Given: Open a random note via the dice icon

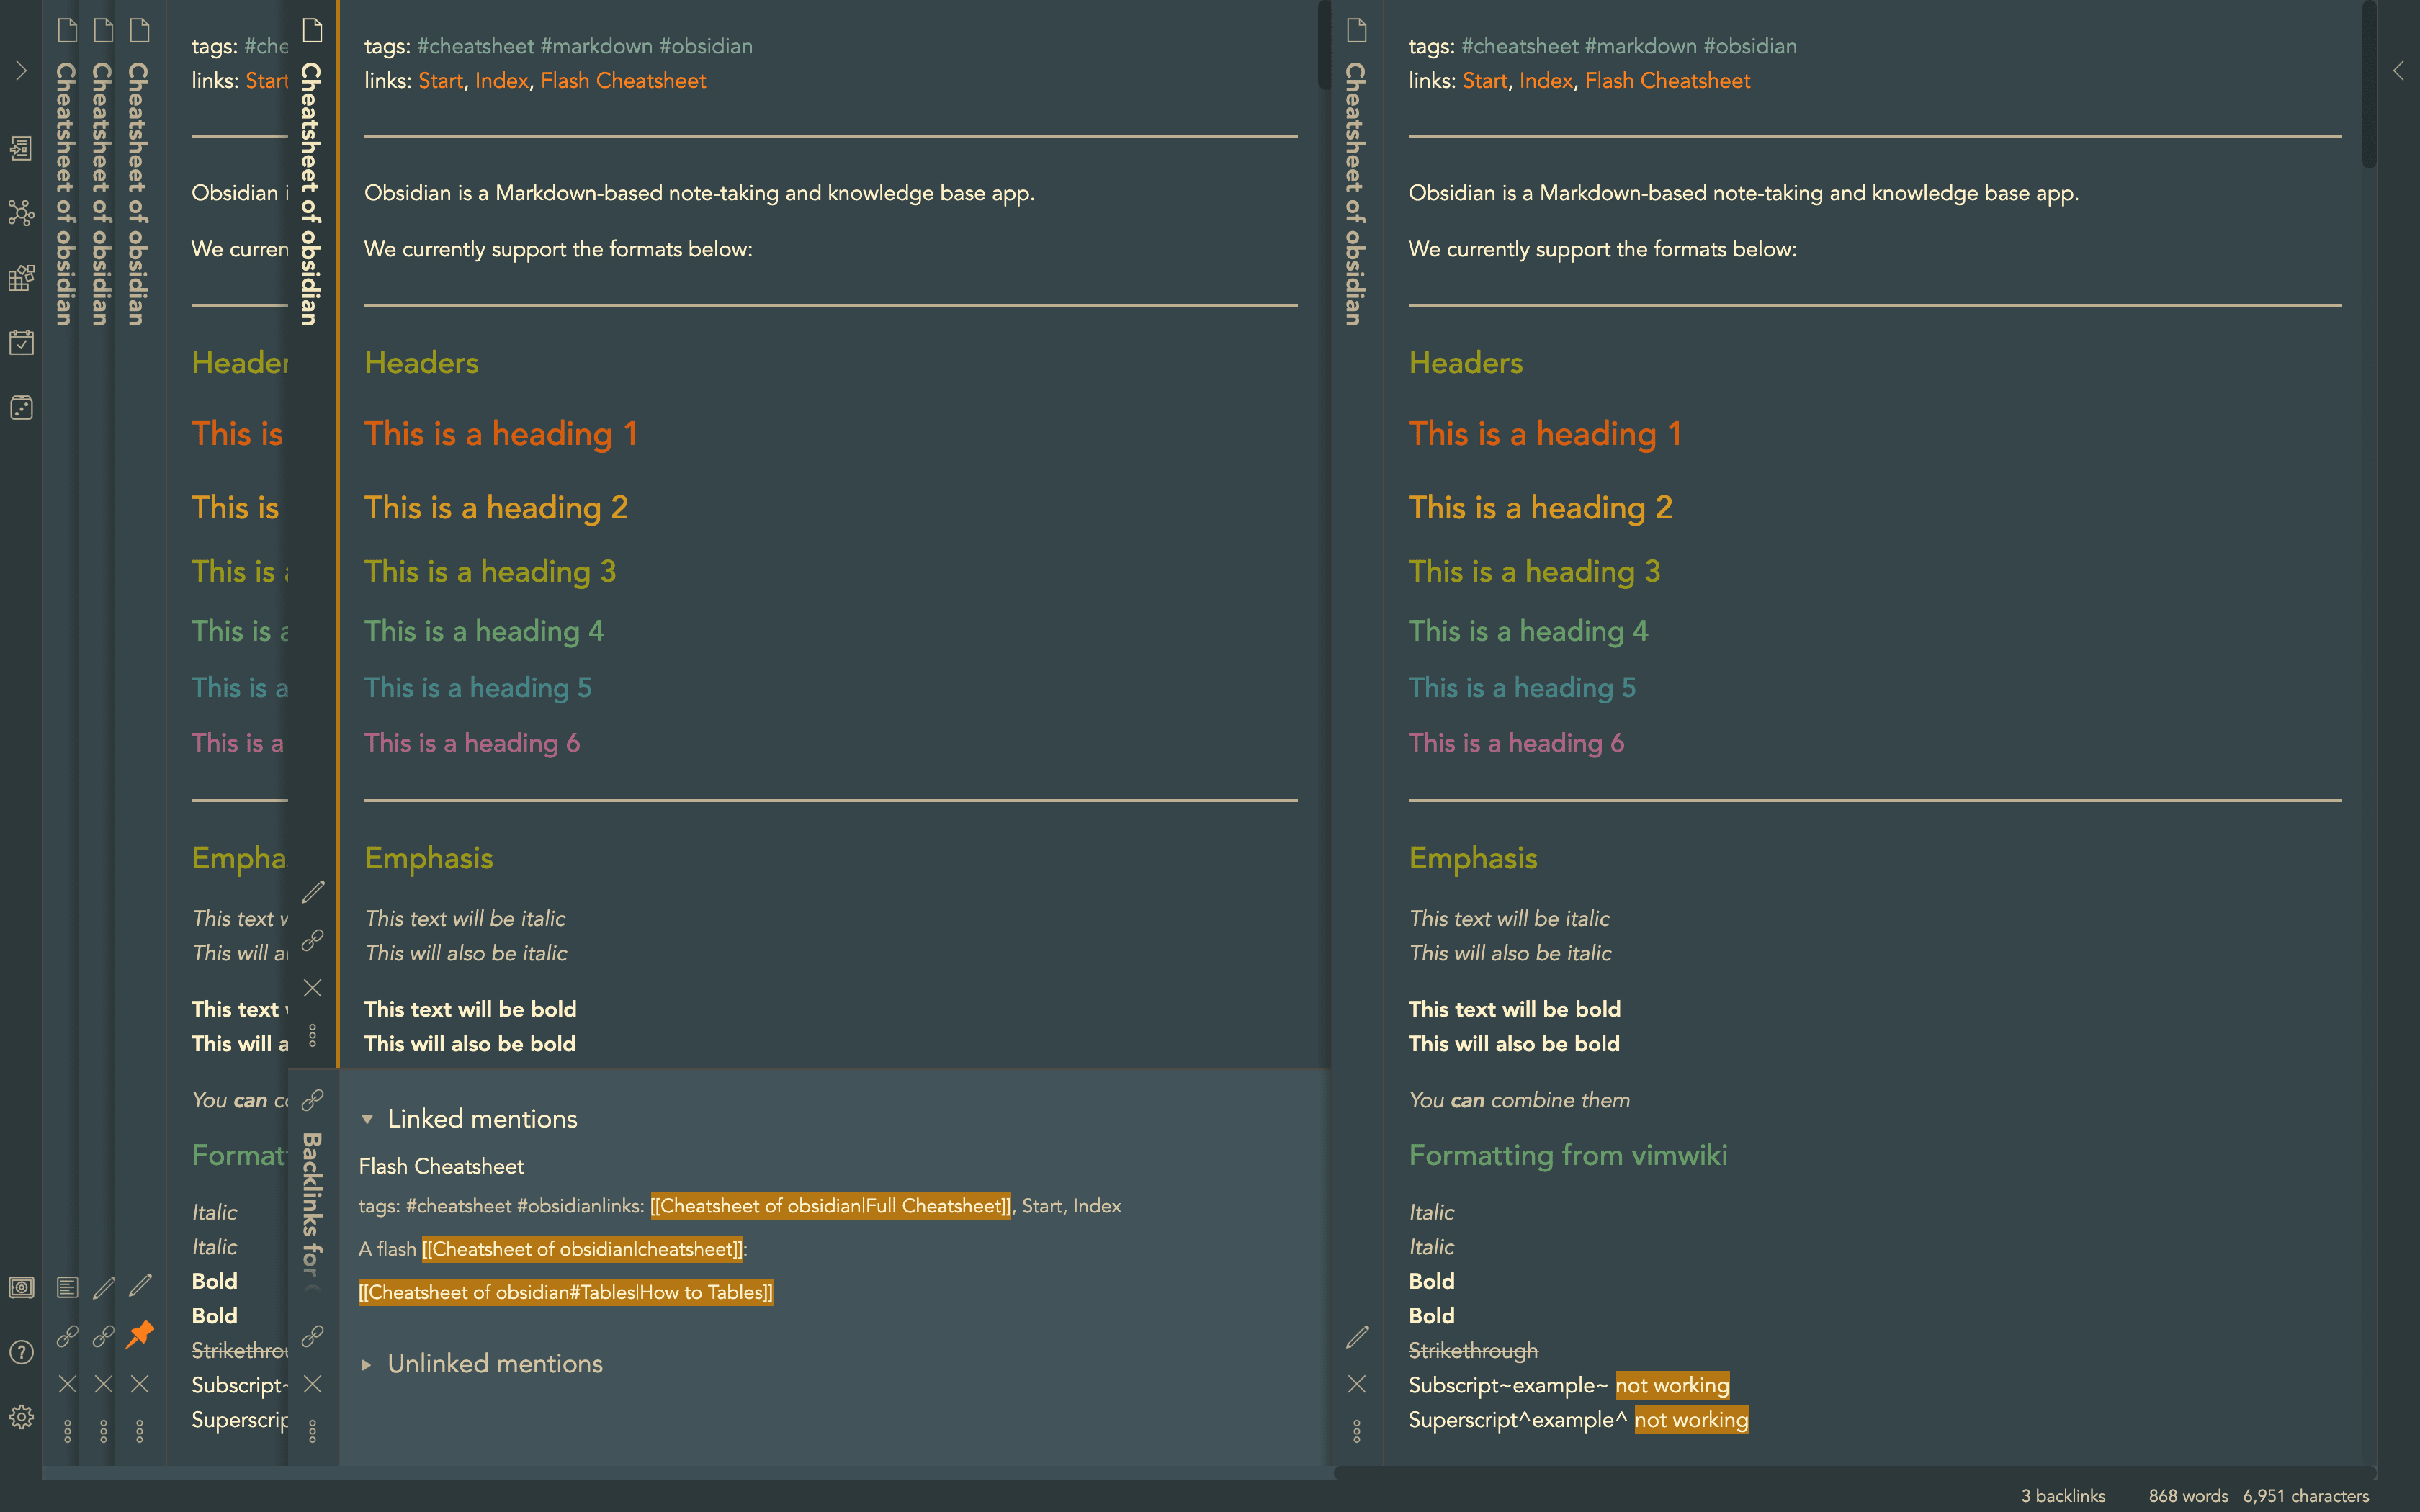Looking at the screenshot, I should pyautogui.click(x=21, y=408).
